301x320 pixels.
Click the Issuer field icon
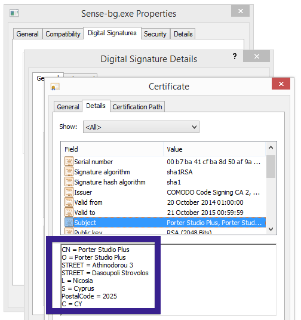click(69, 192)
